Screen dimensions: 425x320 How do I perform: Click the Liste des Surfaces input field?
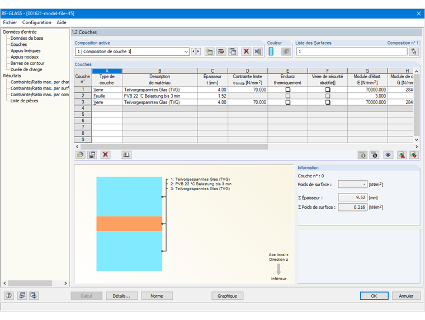352,51
